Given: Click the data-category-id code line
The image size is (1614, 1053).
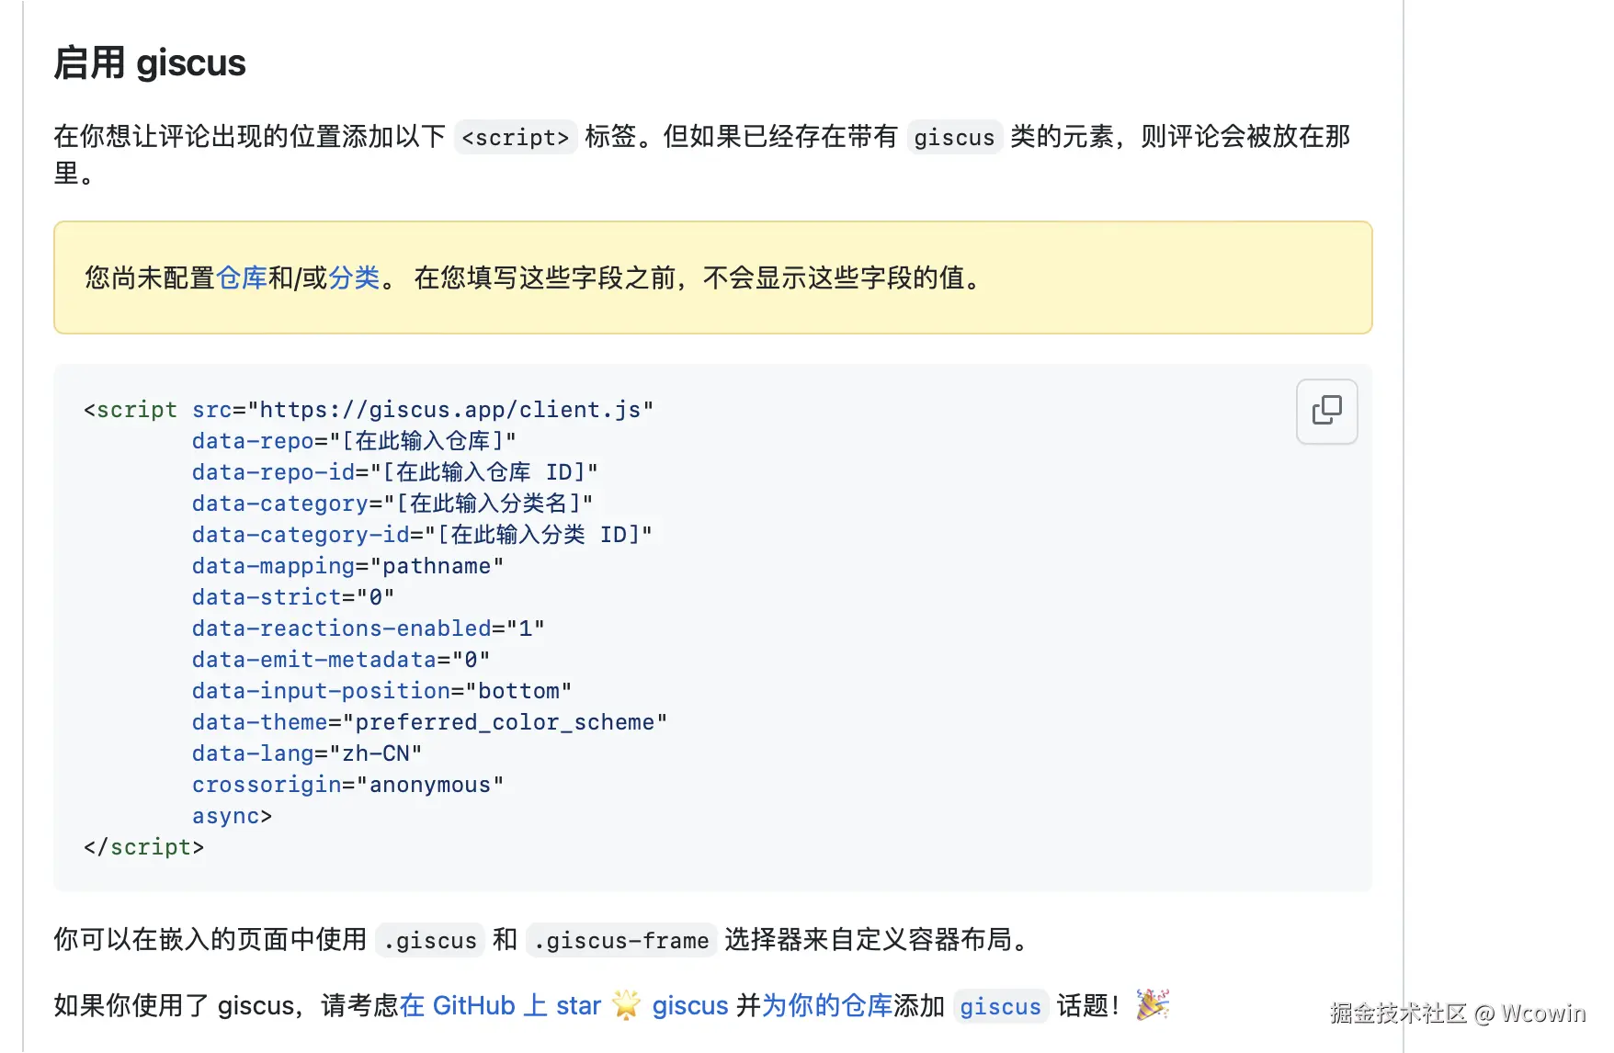Looking at the screenshot, I should tap(422, 535).
